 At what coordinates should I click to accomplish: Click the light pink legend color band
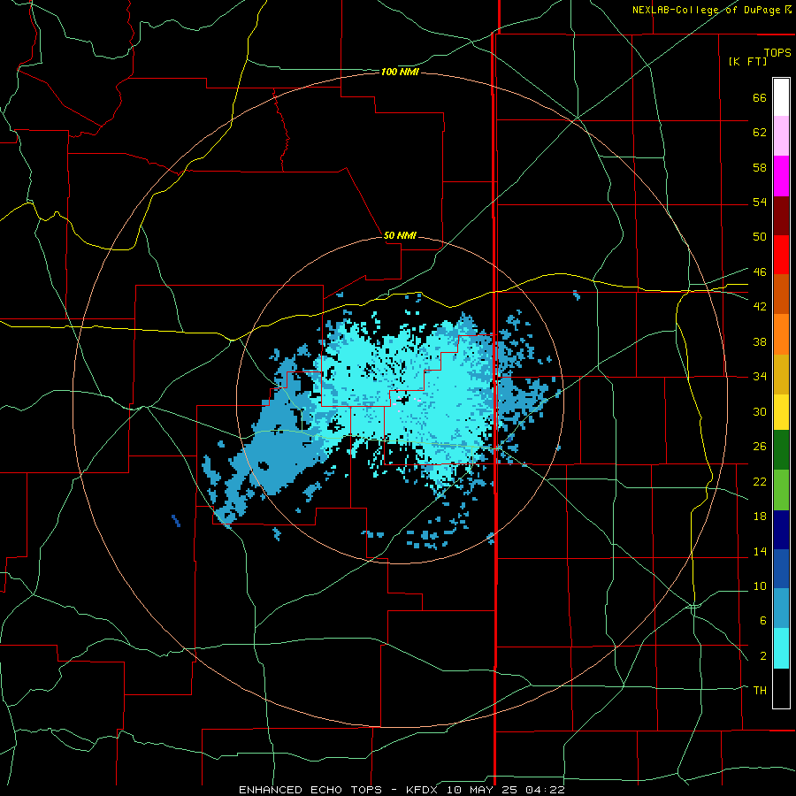coord(781,136)
